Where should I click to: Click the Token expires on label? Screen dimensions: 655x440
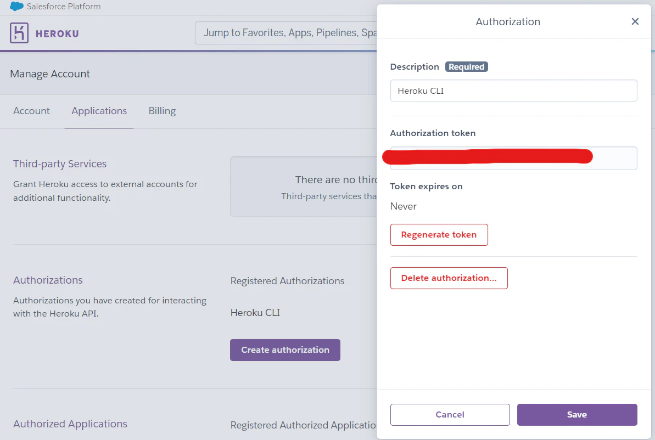pyautogui.click(x=426, y=186)
